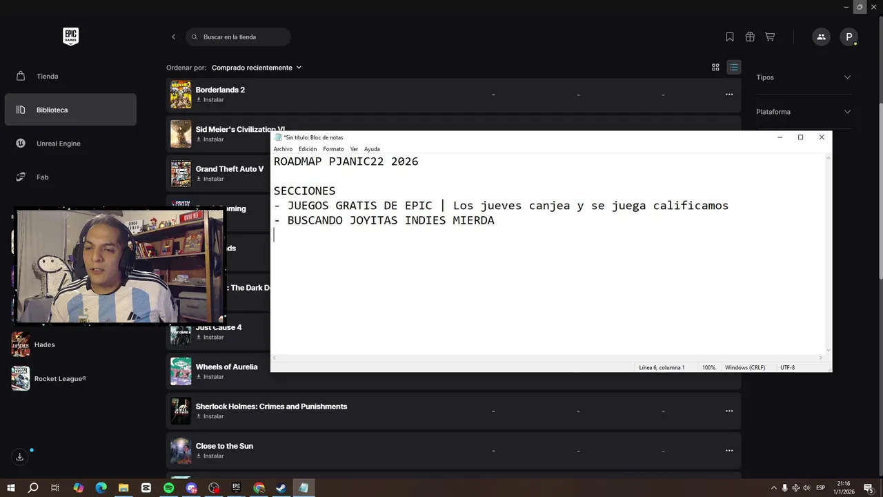883x497 pixels.
Task: Open Notepad Edición menu
Action: click(x=308, y=149)
